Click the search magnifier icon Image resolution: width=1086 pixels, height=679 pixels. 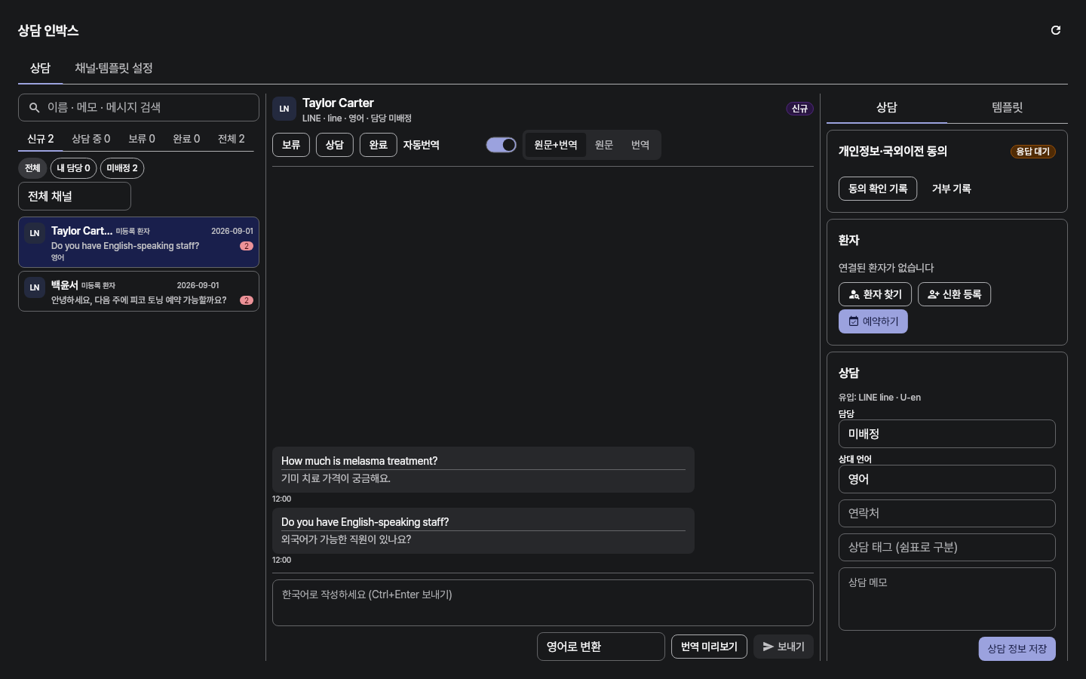click(34, 108)
